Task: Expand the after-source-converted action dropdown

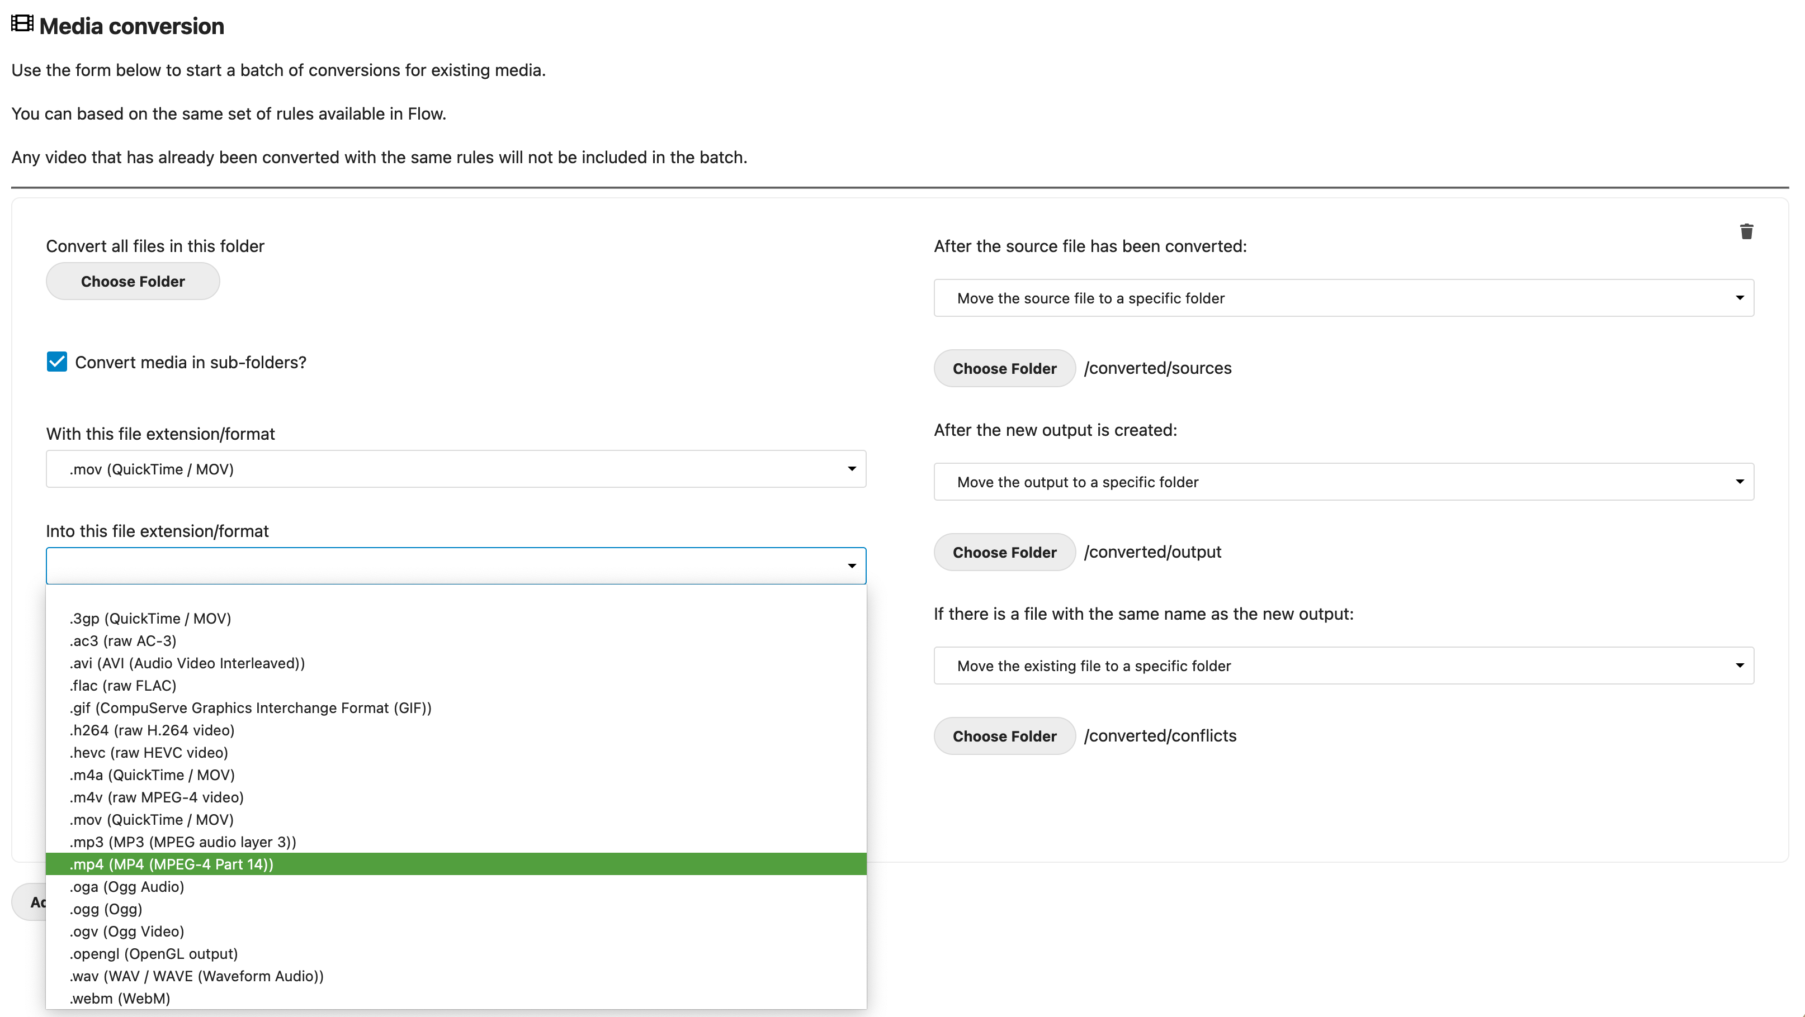Action: 1343,298
